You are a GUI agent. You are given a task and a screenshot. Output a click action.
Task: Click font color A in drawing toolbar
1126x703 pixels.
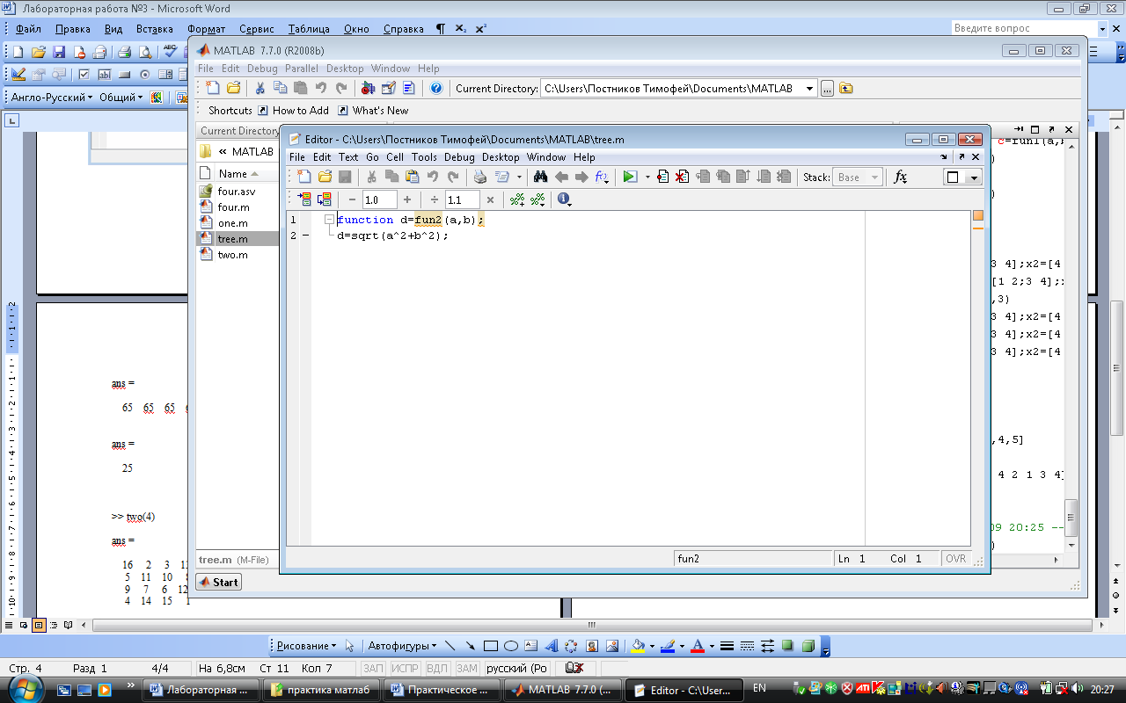[698, 646]
